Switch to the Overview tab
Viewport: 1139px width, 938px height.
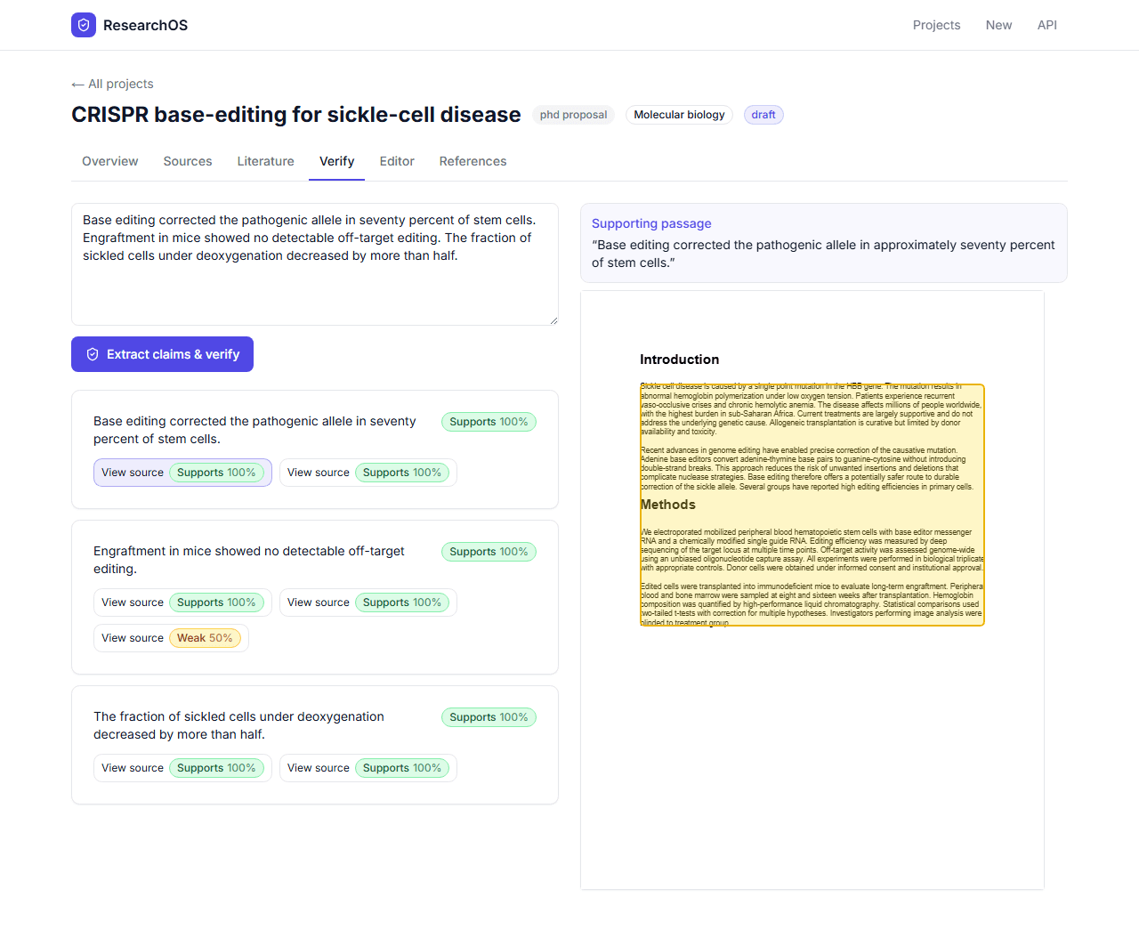click(x=110, y=161)
